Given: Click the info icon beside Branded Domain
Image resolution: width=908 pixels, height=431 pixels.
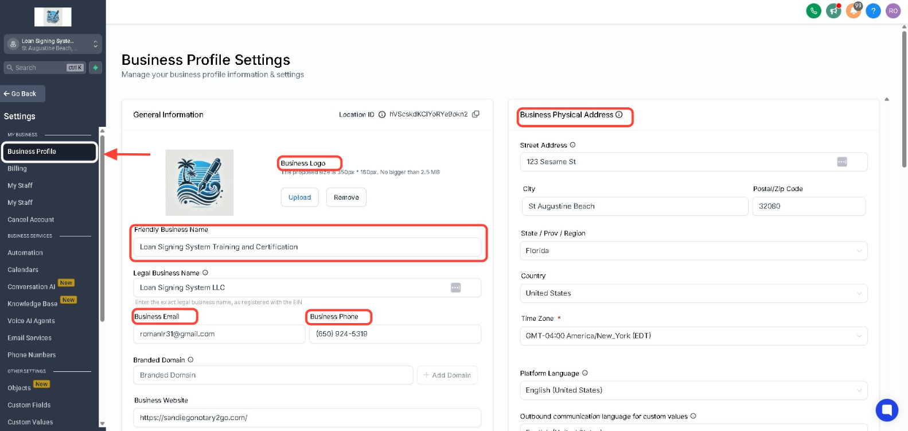Looking at the screenshot, I should [x=190, y=360].
